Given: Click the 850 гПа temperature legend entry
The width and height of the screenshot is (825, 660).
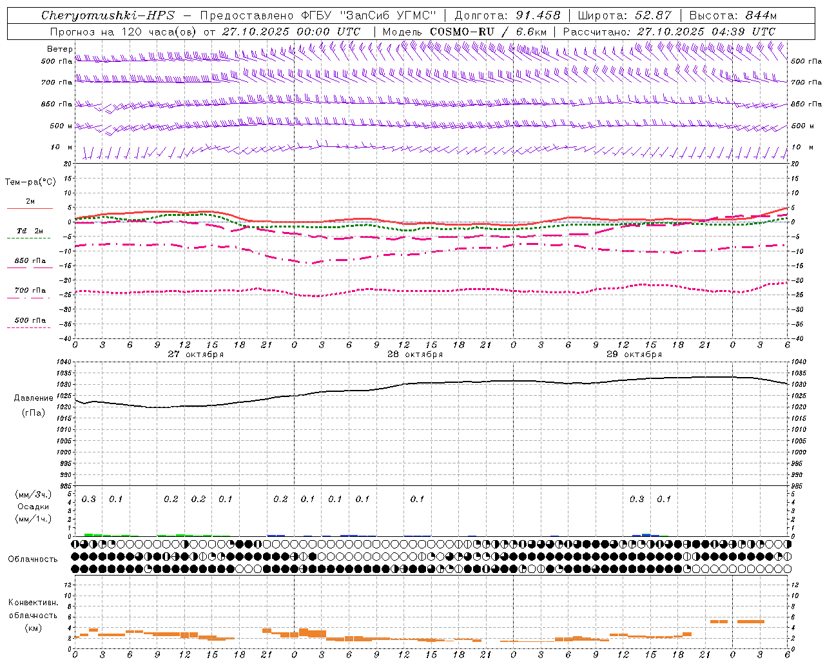Looking at the screenshot, I should tap(30, 261).
